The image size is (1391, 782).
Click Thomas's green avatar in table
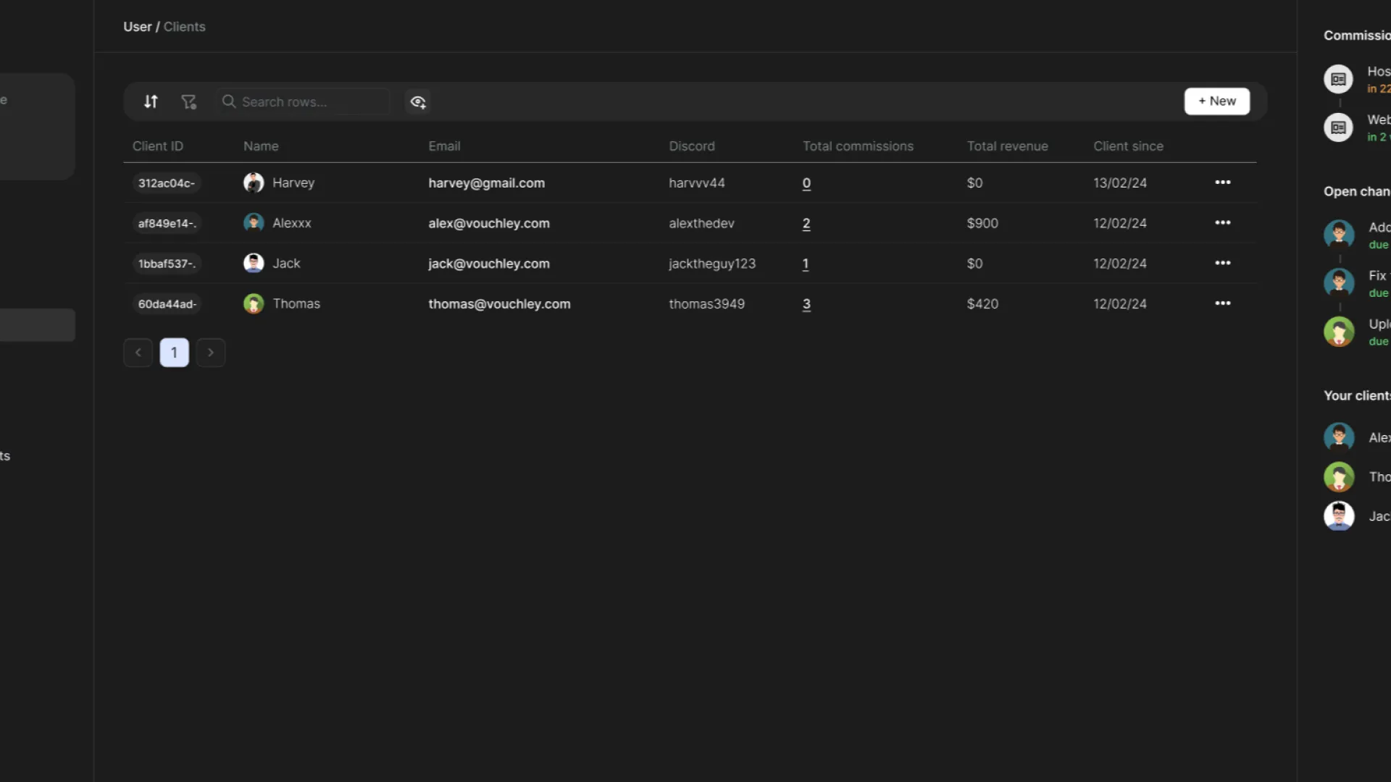[254, 303]
